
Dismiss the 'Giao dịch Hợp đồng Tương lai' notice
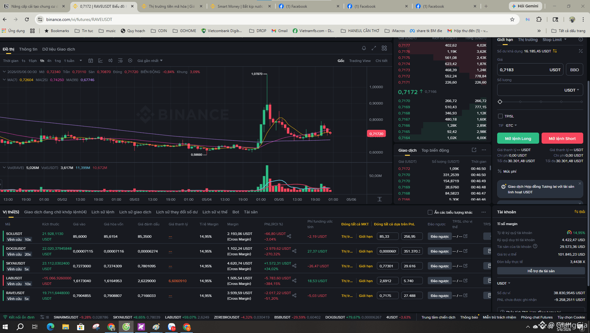(x=580, y=183)
